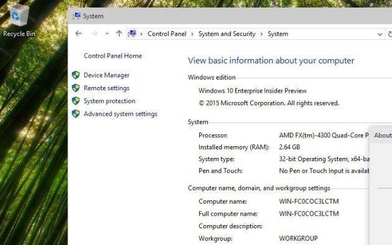Screen dimensions: 392x245
Task: Click the Microsoft Corporation copyright line
Action: pyautogui.click(x=269, y=103)
